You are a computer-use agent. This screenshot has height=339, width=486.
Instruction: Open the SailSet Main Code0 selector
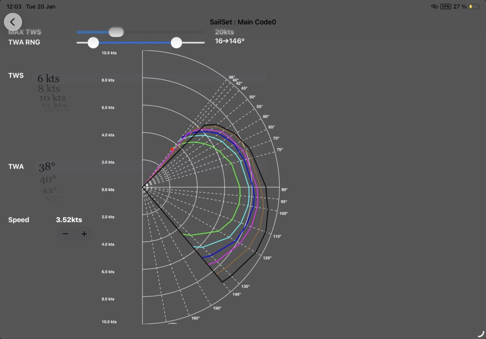coord(243,22)
